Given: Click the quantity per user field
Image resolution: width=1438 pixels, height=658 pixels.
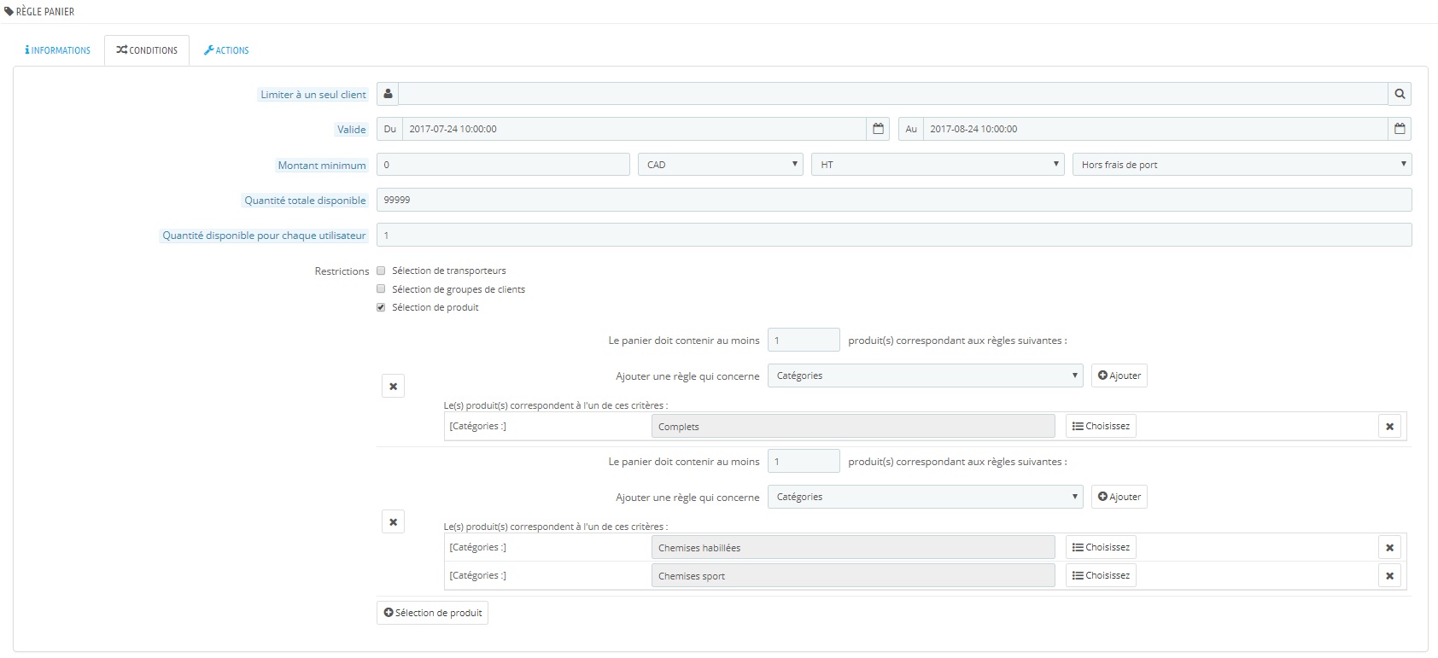Looking at the screenshot, I should pos(894,235).
